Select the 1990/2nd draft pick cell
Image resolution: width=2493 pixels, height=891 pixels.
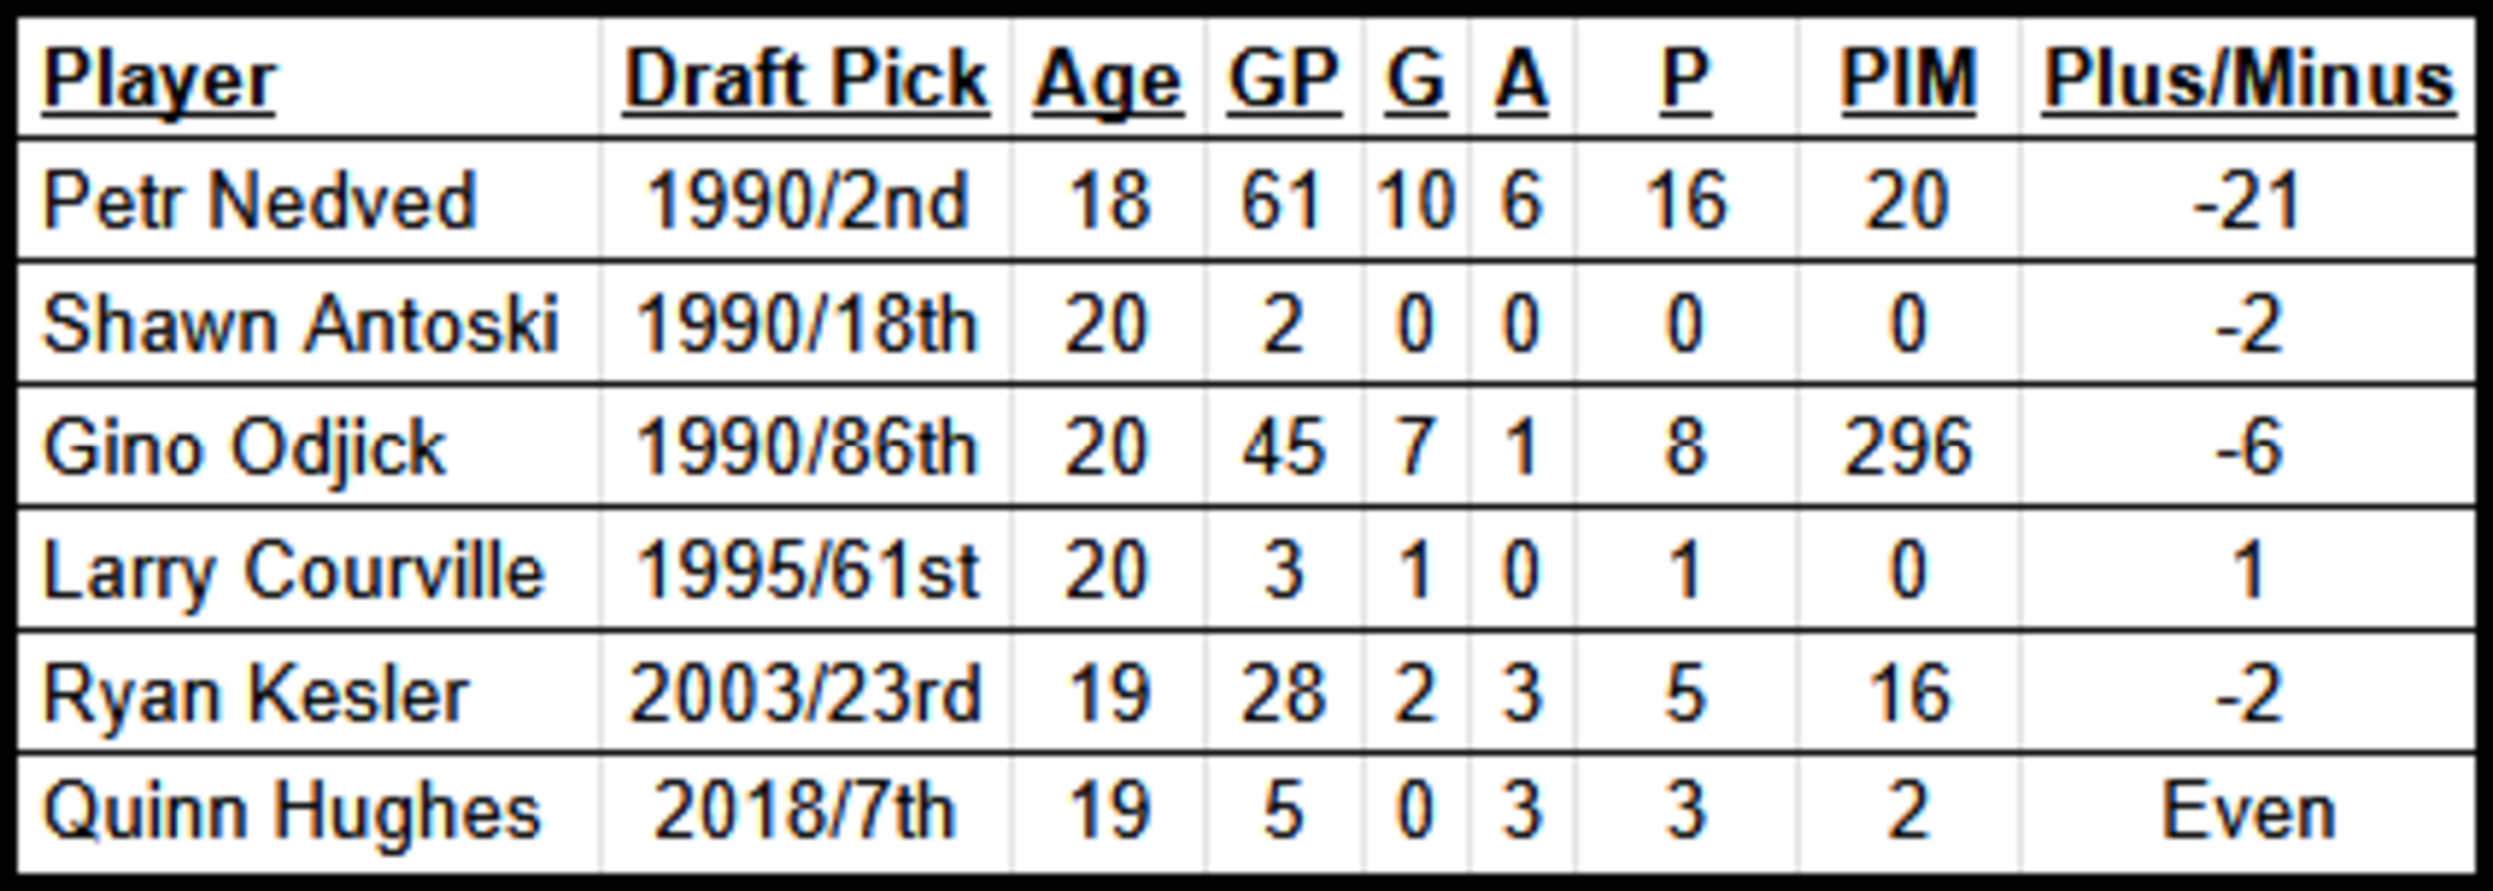[x=807, y=202]
